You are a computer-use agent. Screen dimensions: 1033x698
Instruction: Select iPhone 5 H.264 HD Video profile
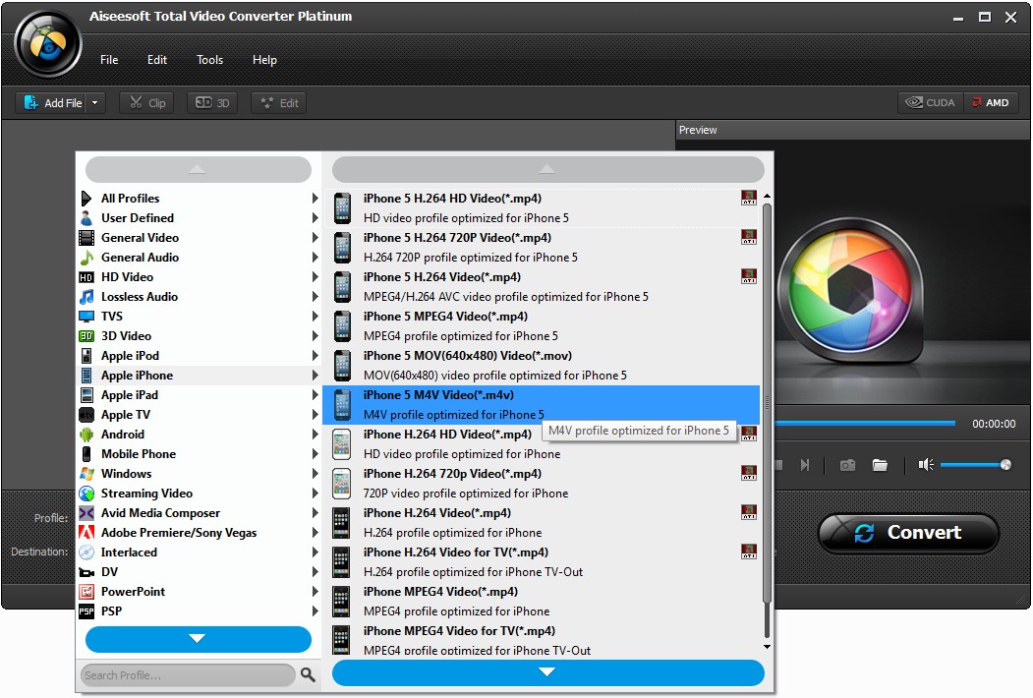click(x=541, y=208)
